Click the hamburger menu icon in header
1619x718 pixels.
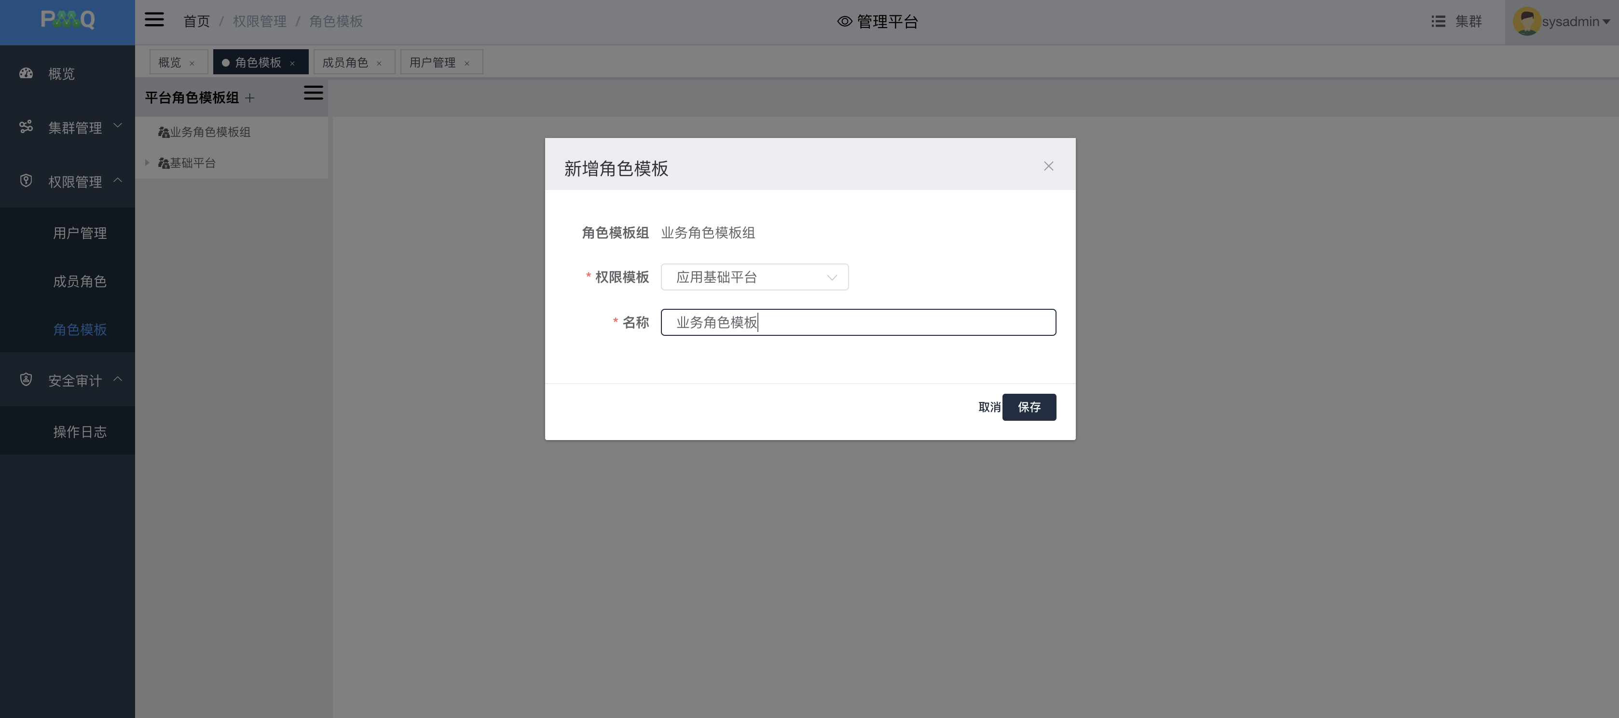coord(154,20)
